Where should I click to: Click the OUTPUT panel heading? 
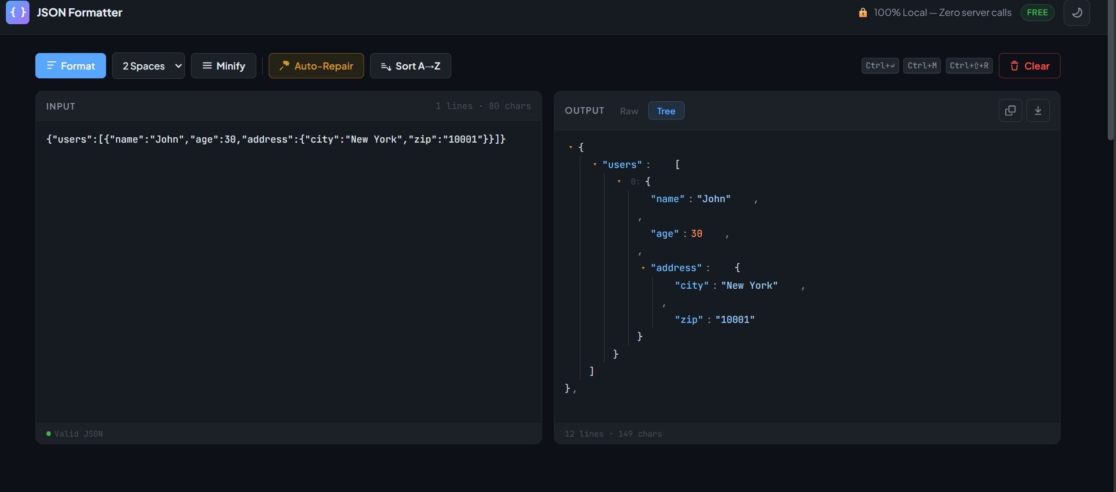[x=585, y=111]
